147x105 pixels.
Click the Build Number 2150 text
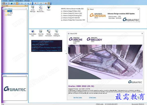(x=115, y=16)
